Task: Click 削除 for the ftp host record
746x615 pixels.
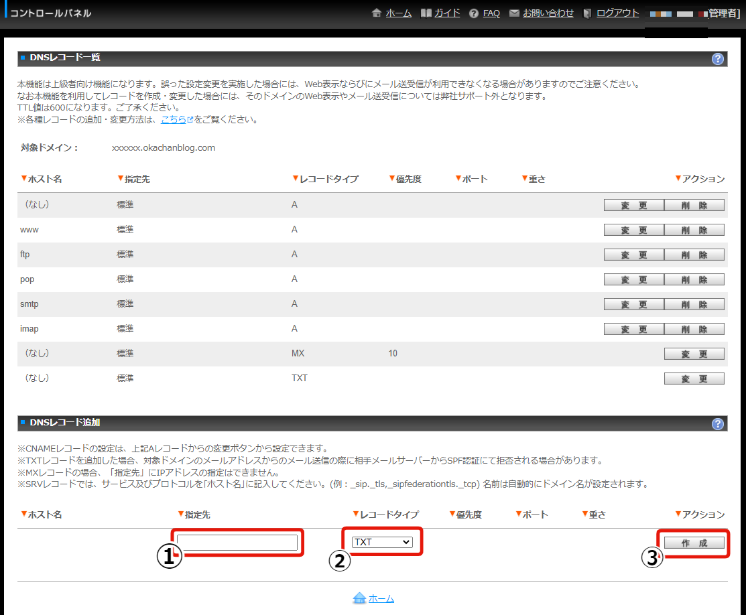Action: pos(694,255)
